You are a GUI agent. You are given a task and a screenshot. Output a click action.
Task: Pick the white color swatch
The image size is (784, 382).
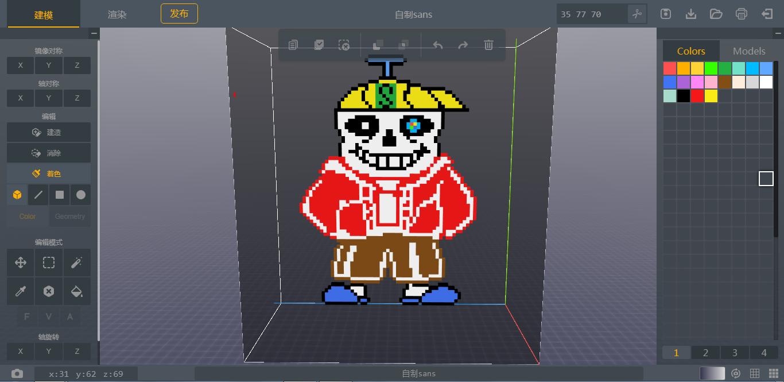pos(766,82)
